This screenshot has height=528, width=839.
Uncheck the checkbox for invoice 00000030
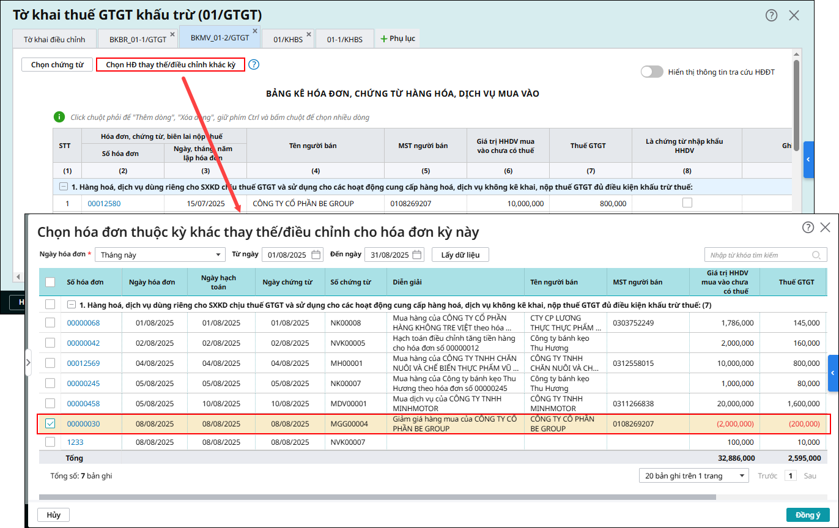click(x=50, y=423)
